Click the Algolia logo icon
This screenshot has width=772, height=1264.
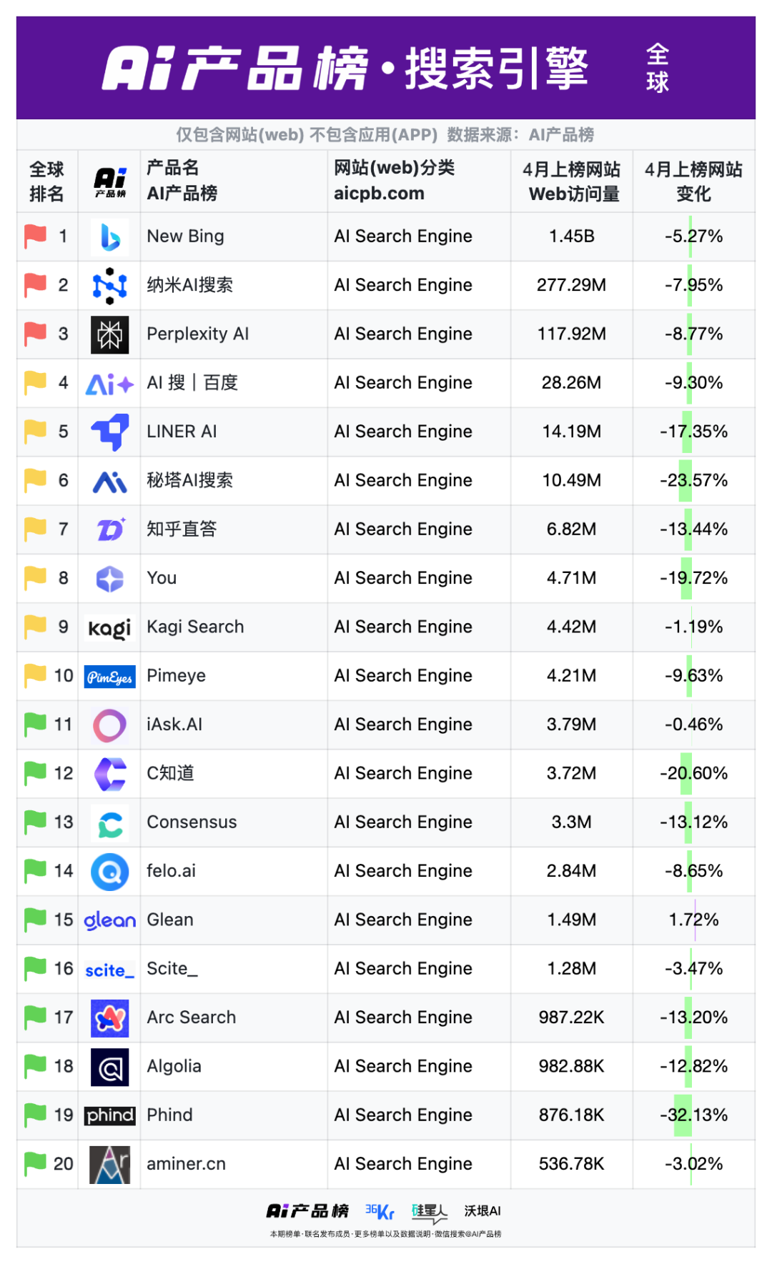click(x=110, y=1068)
